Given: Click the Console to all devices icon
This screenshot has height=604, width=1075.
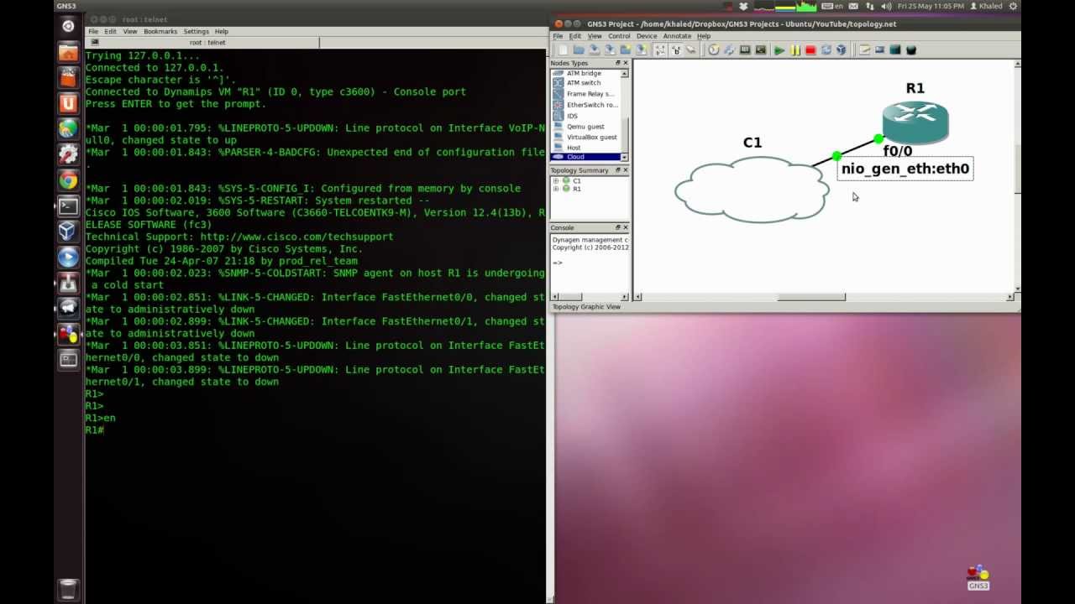Looking at the screenshot, I should coord(761,50).
